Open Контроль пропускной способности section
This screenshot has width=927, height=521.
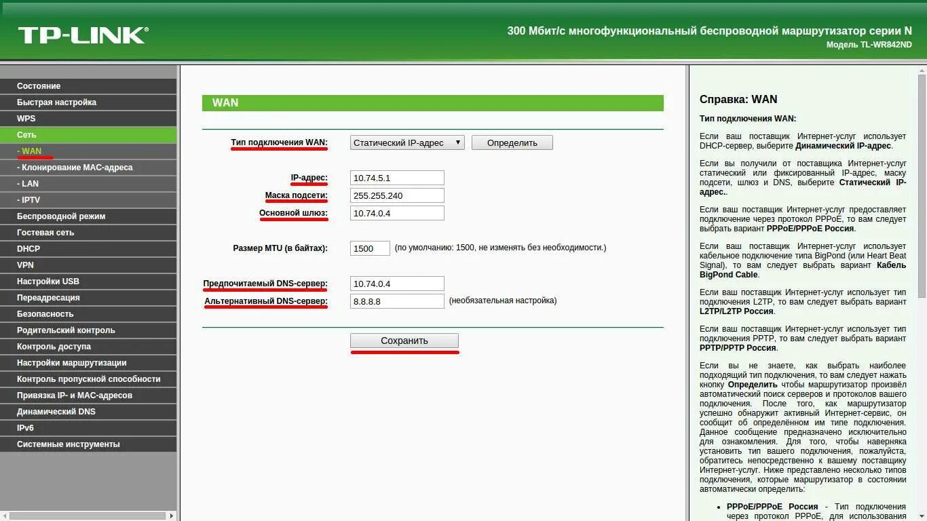tap(88, 379)
